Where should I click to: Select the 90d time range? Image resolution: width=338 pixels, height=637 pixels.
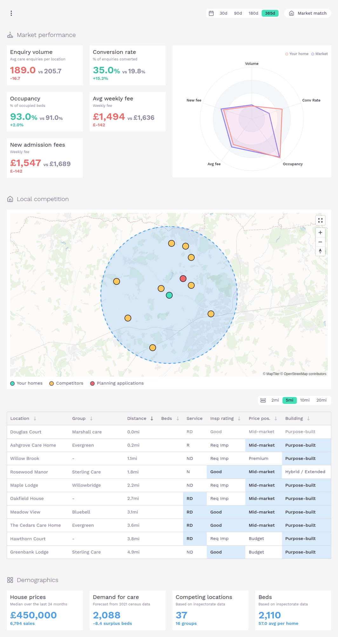[x=238, y=13]
